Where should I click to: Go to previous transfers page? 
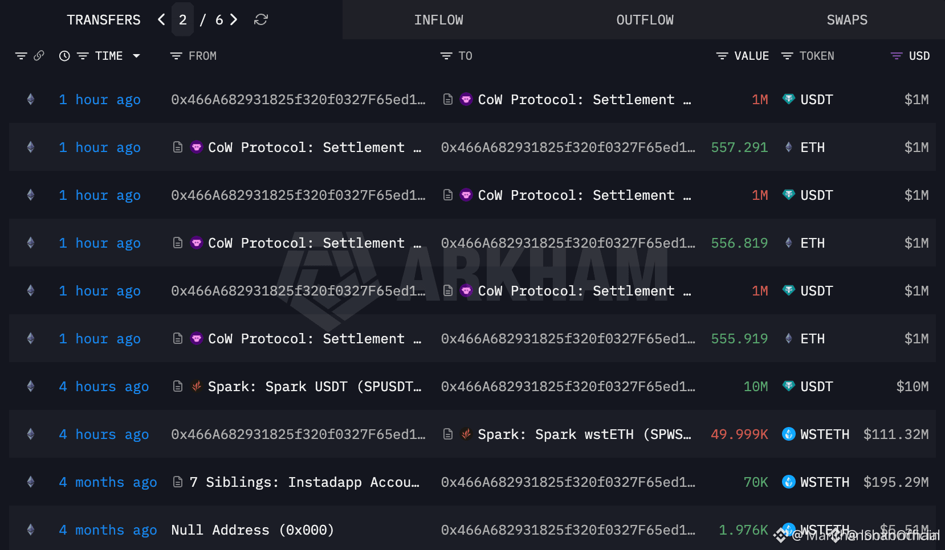pos(162,20)
